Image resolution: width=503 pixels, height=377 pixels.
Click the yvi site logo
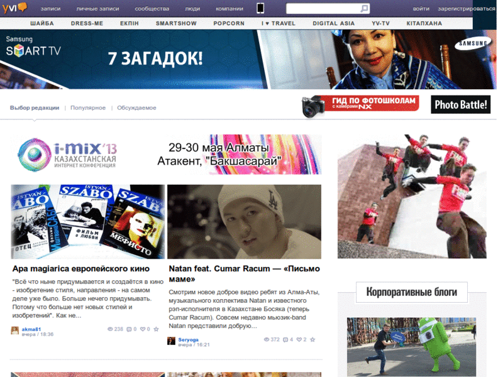coord(14,8)
